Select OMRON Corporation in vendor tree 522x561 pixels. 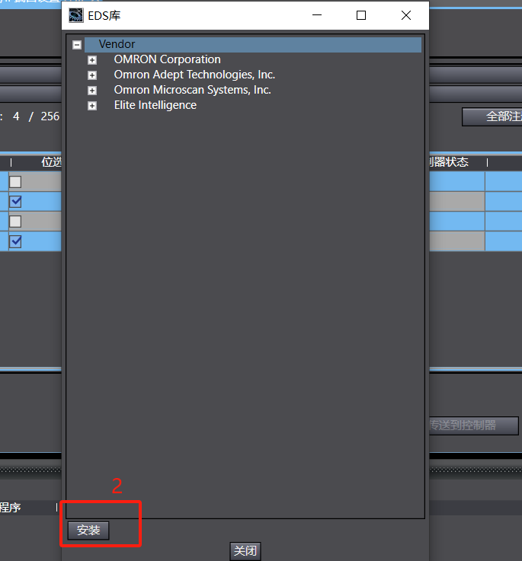[x=168, y=59]
